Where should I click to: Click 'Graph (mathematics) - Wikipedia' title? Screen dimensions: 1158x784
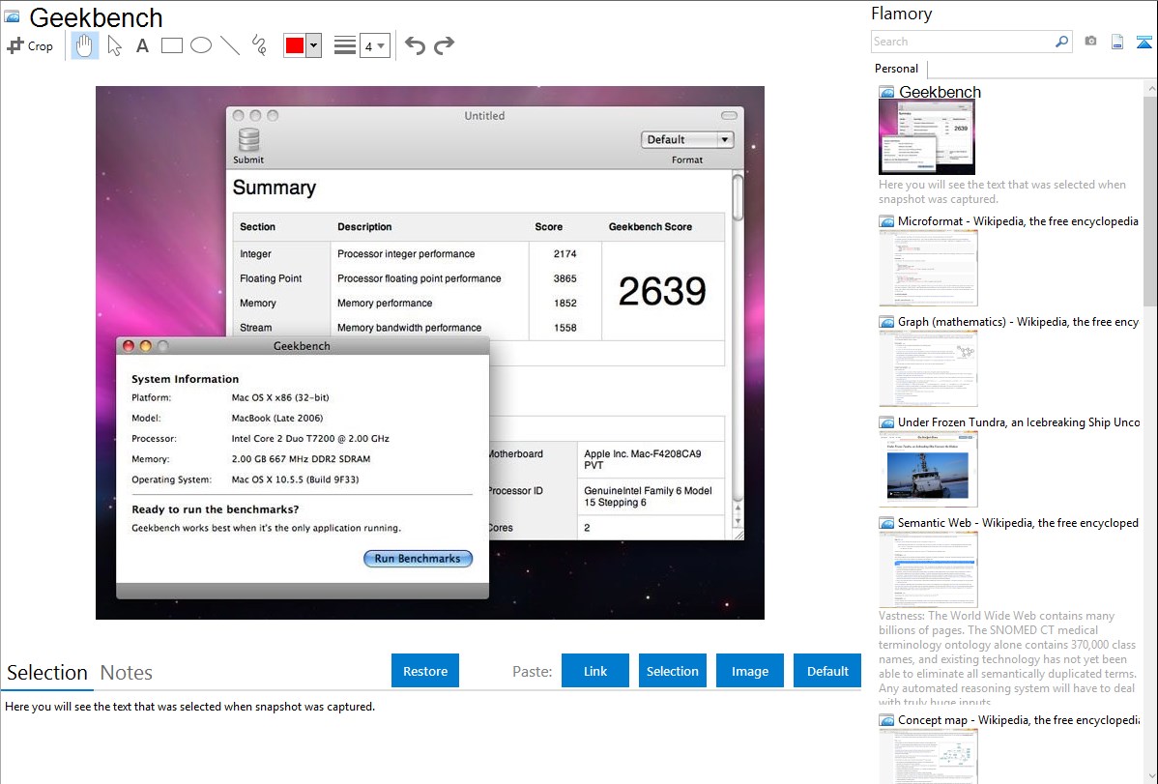(x=1018, y=322)
